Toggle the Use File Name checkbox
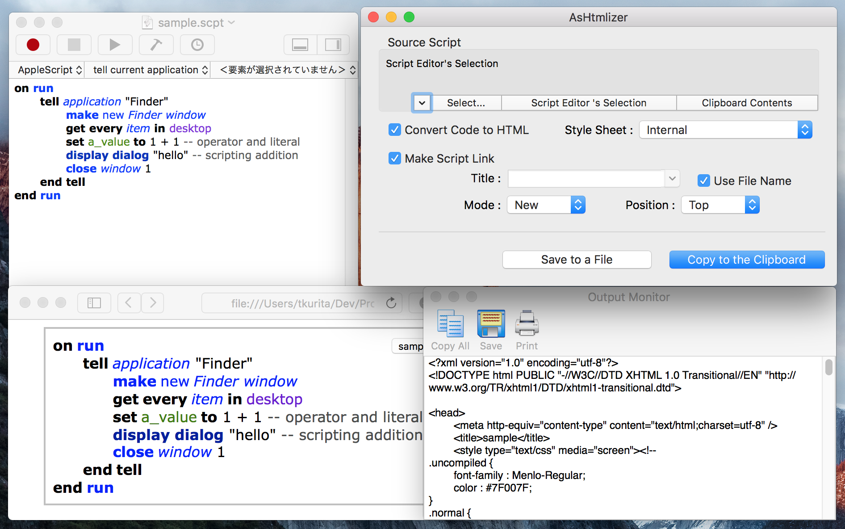 pos(704,181)
